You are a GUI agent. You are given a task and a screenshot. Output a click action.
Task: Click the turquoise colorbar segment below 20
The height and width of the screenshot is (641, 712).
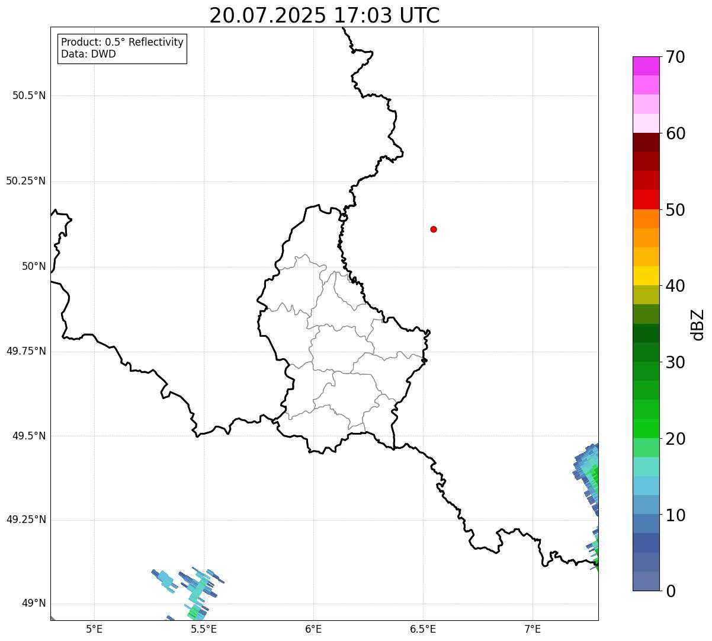[x=646, y=467]
